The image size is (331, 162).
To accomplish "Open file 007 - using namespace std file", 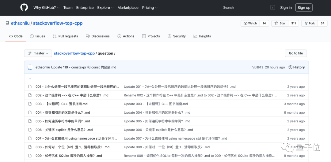I will 76,138.
